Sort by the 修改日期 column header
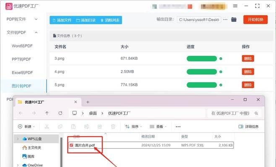Image resolution: width=276 pixels, height=167 pixels. click(148, 137)
